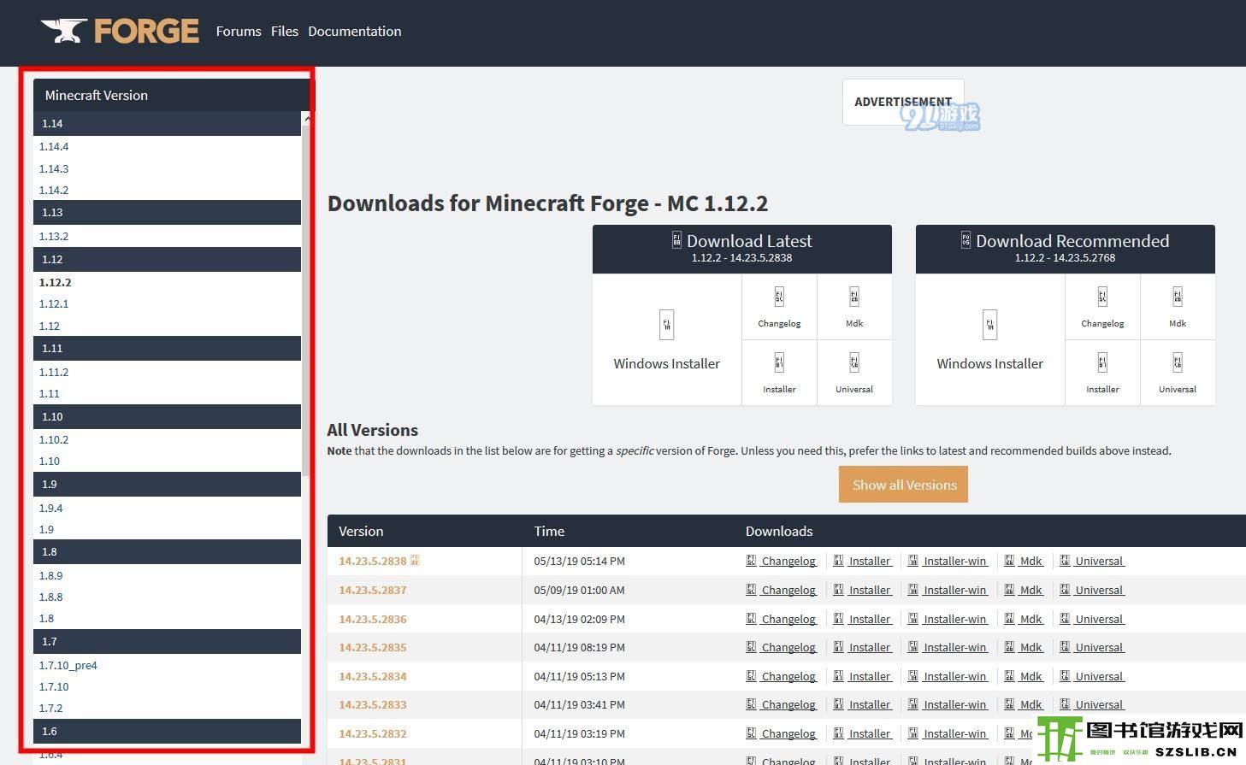Open the Files menu link
The width and height of the screenshot is (1246, 765).
tap(285, 31)
